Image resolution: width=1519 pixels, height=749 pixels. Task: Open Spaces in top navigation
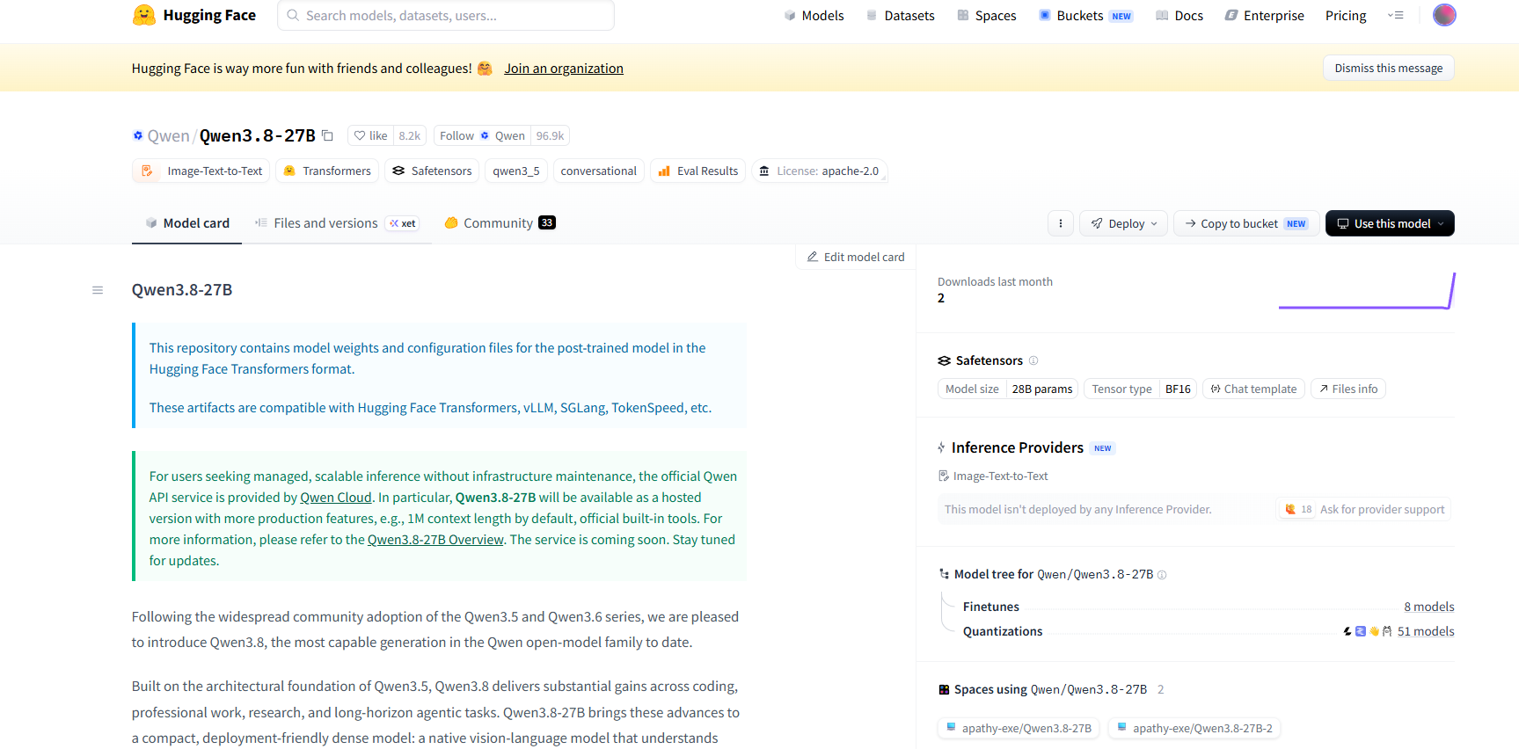point(986,15)
